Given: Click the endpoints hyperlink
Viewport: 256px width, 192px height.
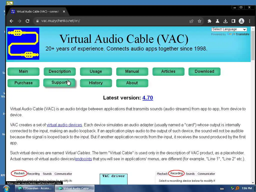Looking at the screenshot, I should (83, 159).
